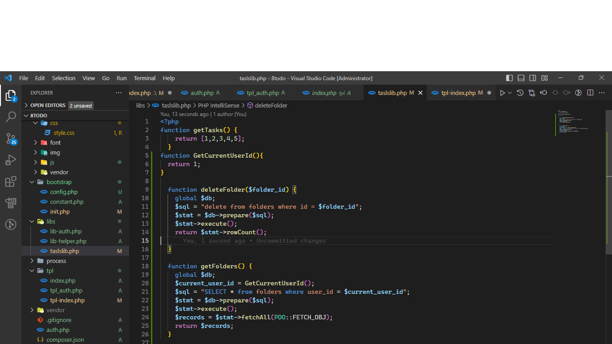Click the dimmed circle with right arrow icon
The width and height of the screenshot is (612, 344).
567,93
